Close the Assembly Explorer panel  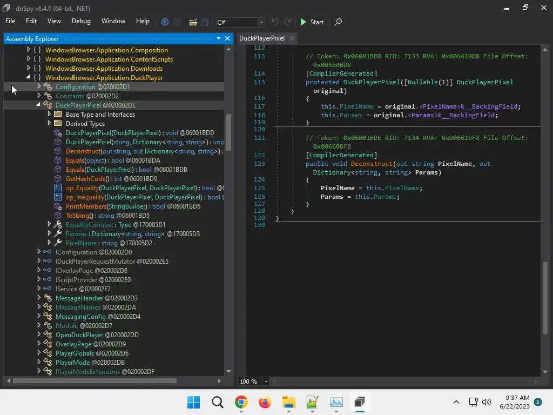(227, 38)
